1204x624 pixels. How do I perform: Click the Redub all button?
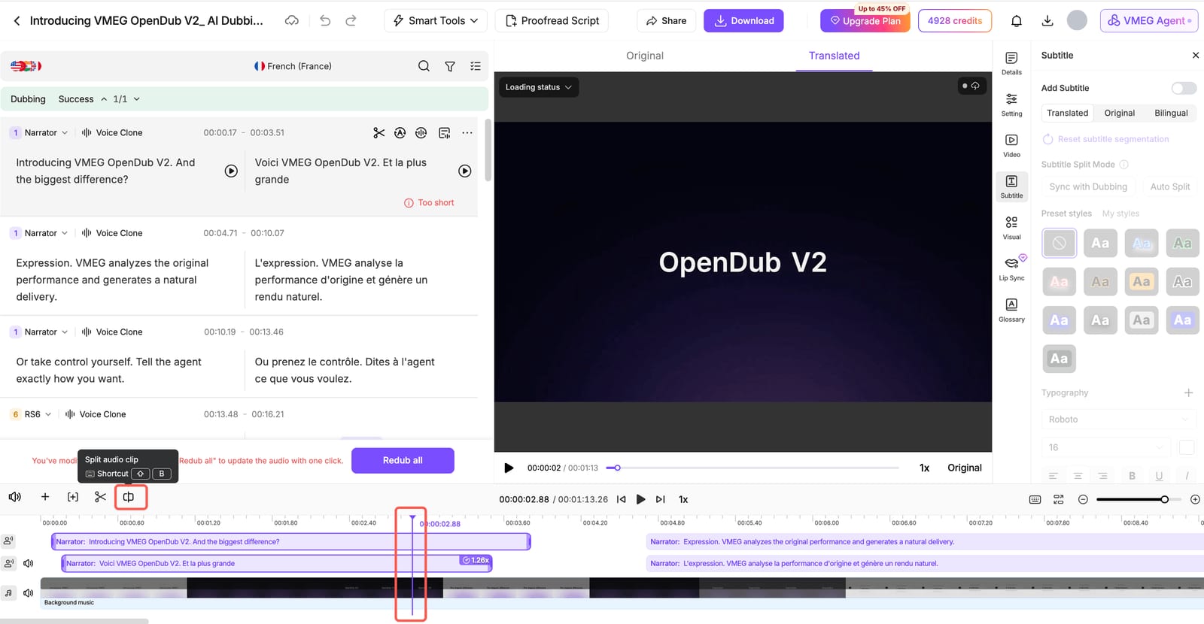pyautogui.click(x=403, y=461)
